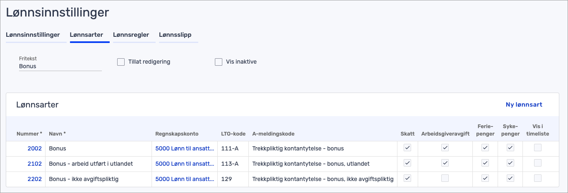Open account link for the Bonus row

[x=185, y=148]
